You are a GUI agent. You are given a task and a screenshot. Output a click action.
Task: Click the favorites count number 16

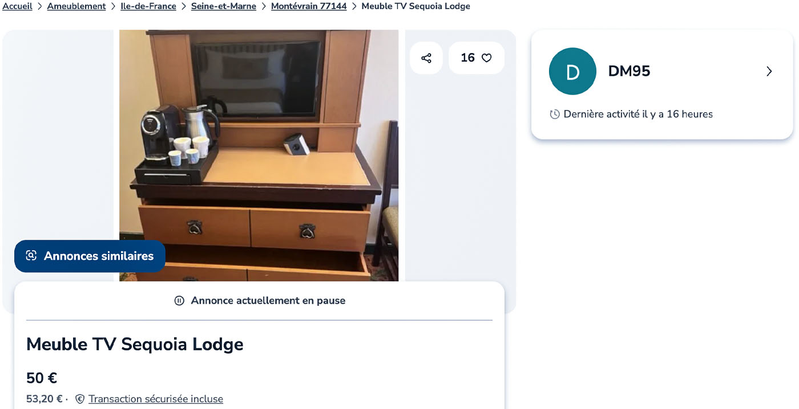click(x=467, y=58)
